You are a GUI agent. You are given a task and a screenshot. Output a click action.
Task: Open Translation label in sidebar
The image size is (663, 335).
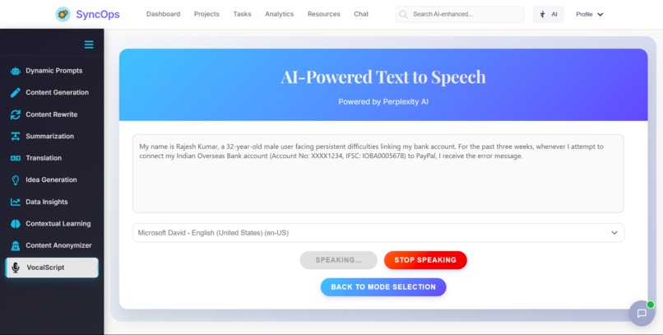tap(44, 158)
